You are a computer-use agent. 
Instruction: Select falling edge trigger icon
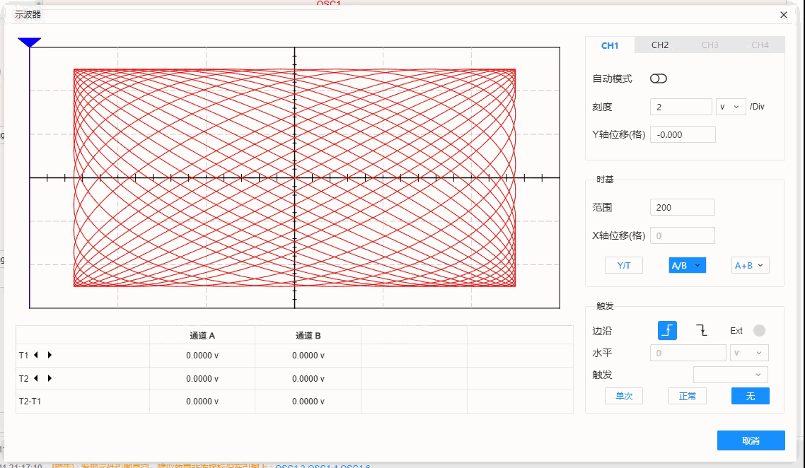pyautogui.click(x=701, y=330)
